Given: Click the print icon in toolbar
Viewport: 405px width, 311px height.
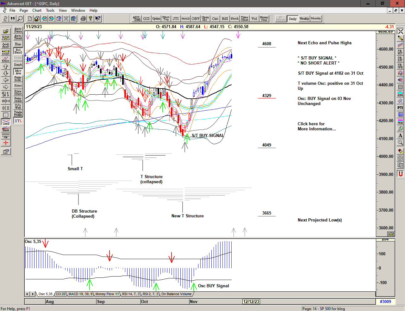Looking at the screenshot, I should coord(83,19).
